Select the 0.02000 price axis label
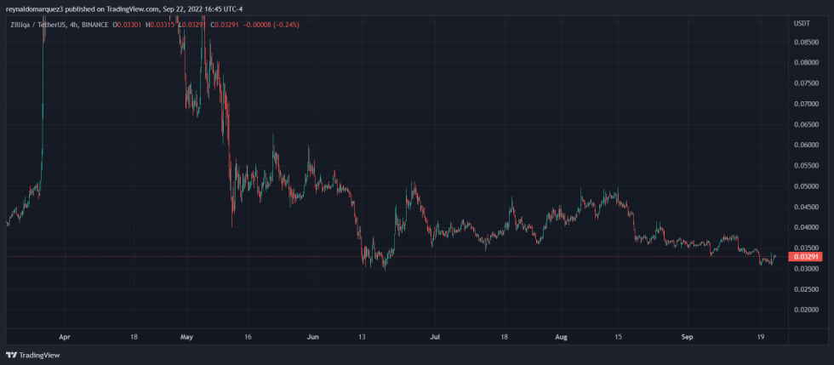This screenshot has height=365, width=834. 808,310
